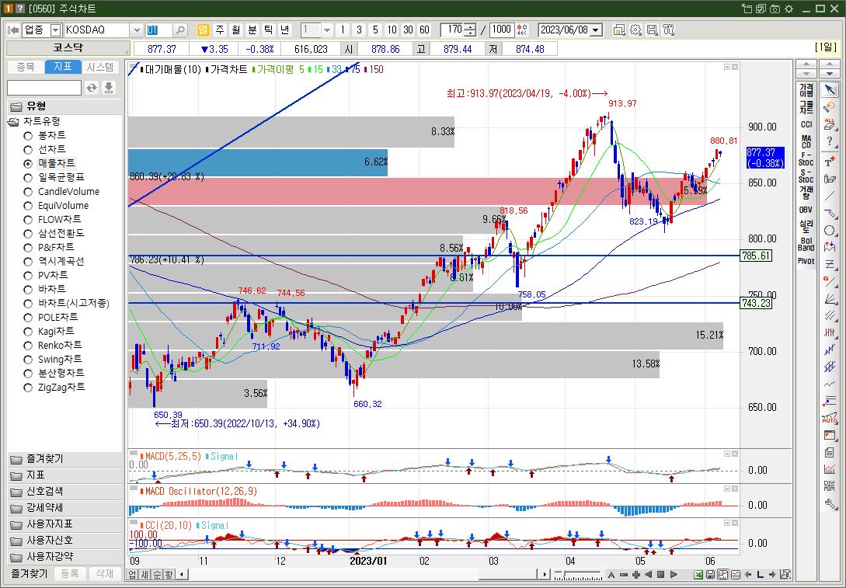
Task: Select the 일목균형표 radio button
Action: pyautogui.click(x=28, y=177)
